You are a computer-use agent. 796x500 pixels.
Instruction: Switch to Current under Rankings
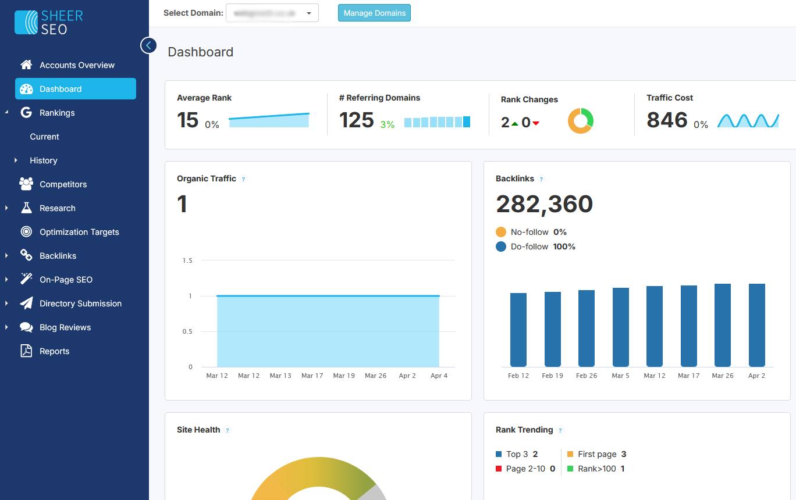pyautogui.click(x=43, y=136)
